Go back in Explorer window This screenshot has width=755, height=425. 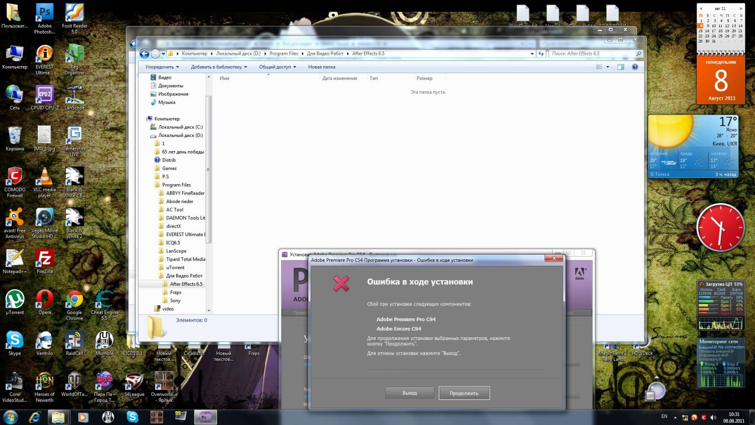click(145, 54)
